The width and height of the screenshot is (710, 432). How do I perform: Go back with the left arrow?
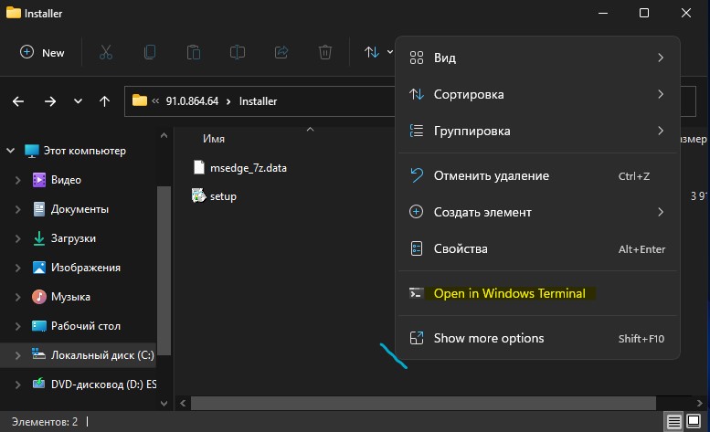click(18, 101)
